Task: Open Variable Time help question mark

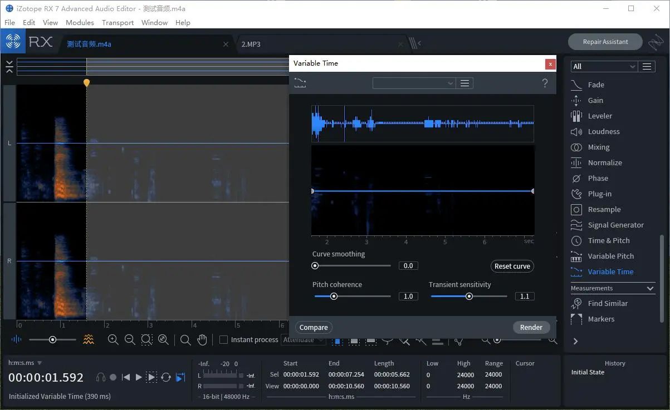Action: [x=545, y=83]
